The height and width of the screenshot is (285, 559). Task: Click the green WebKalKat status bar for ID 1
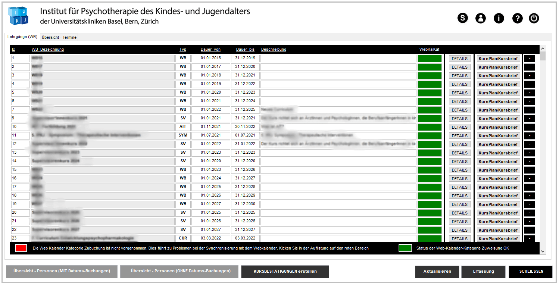(429, 58)
